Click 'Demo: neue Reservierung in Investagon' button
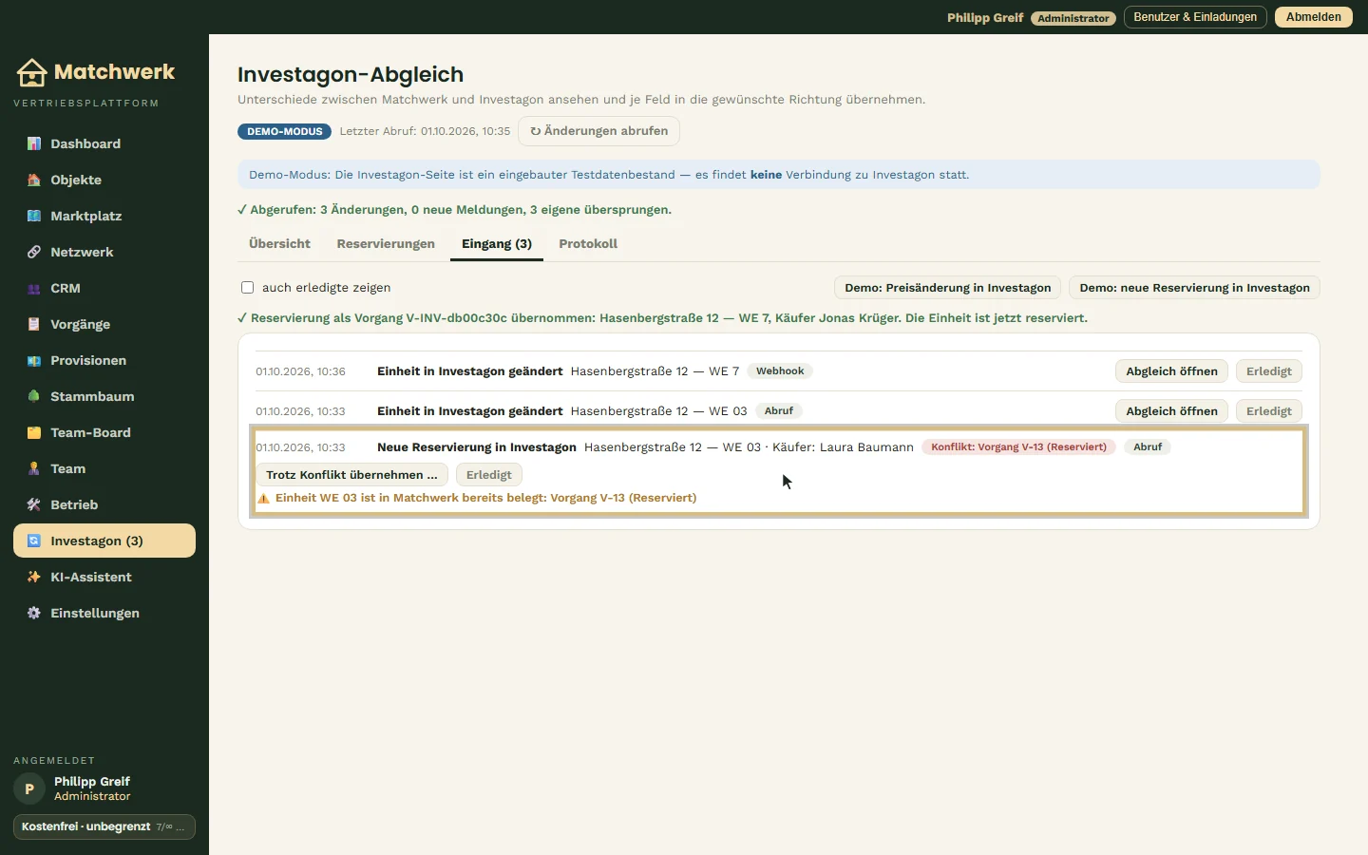Image resolution: width=1368 pixels, height=855 pixels. click(x=1194, y=288)
